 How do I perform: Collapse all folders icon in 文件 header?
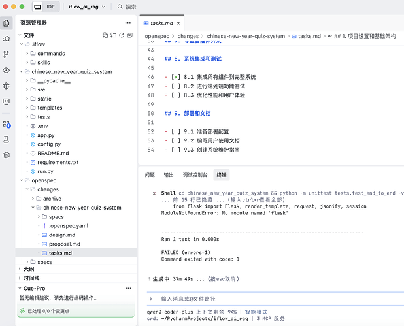pos(130,35)
